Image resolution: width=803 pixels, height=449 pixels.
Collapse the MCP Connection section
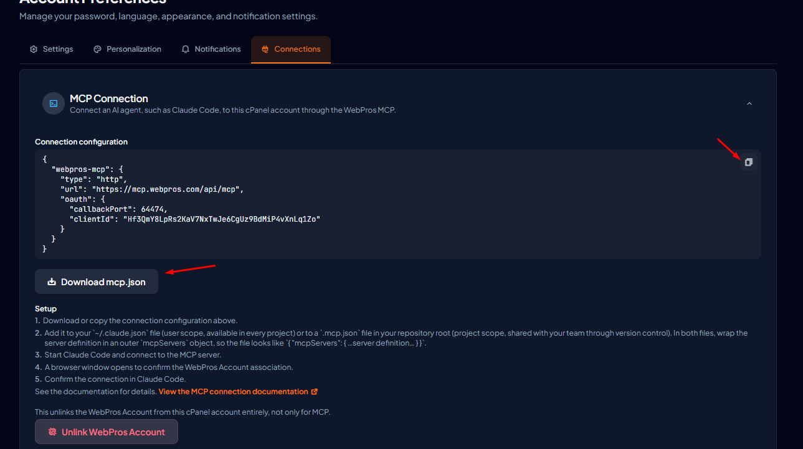coord(749,103)
